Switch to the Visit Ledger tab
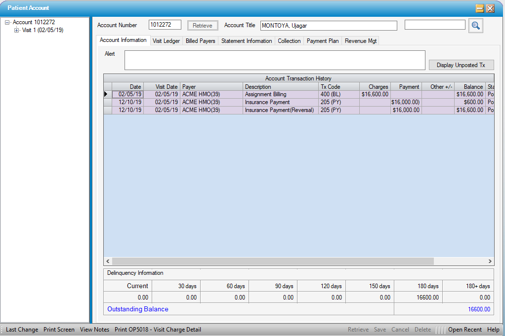 click(x=166, y=41)
